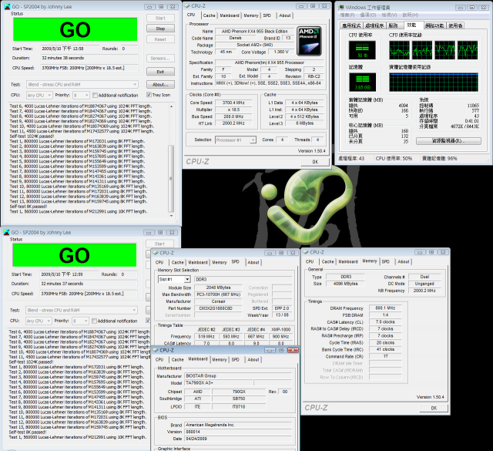
Task: Open Any CPU dropdown in SP2004 started 12:58
Action: [x=39, y=95]
